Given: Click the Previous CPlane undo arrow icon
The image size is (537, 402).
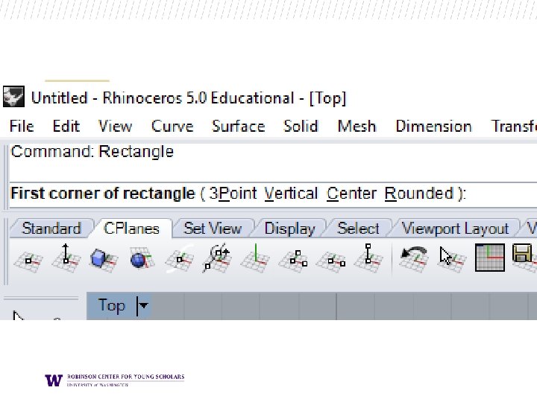Looking at the screenshot, I should point(414,258).
